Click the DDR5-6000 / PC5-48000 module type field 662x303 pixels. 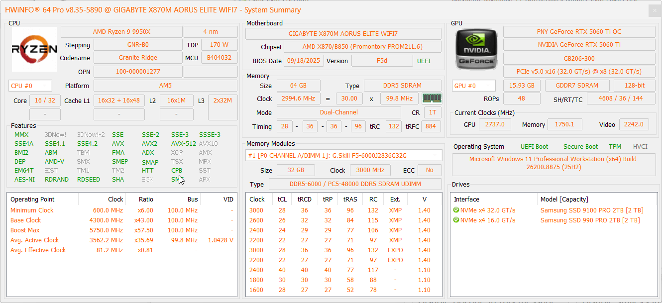pyautogui.click(x=355, y=184)
